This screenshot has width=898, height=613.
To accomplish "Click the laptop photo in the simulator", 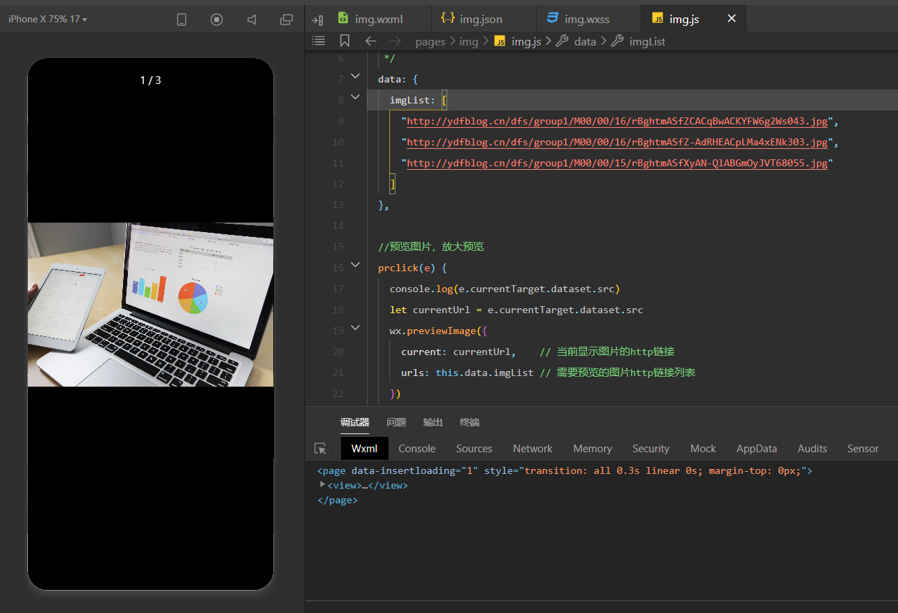I will tap(150, 303).
